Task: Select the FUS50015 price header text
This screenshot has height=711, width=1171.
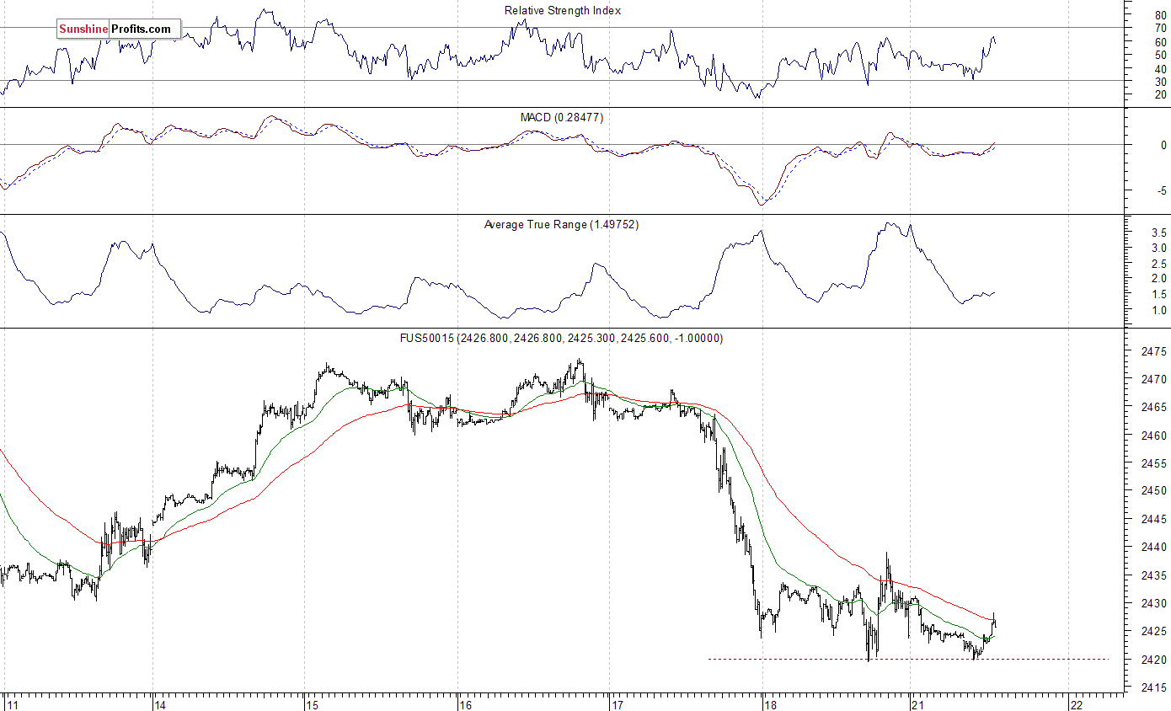Action: (561, 338)
